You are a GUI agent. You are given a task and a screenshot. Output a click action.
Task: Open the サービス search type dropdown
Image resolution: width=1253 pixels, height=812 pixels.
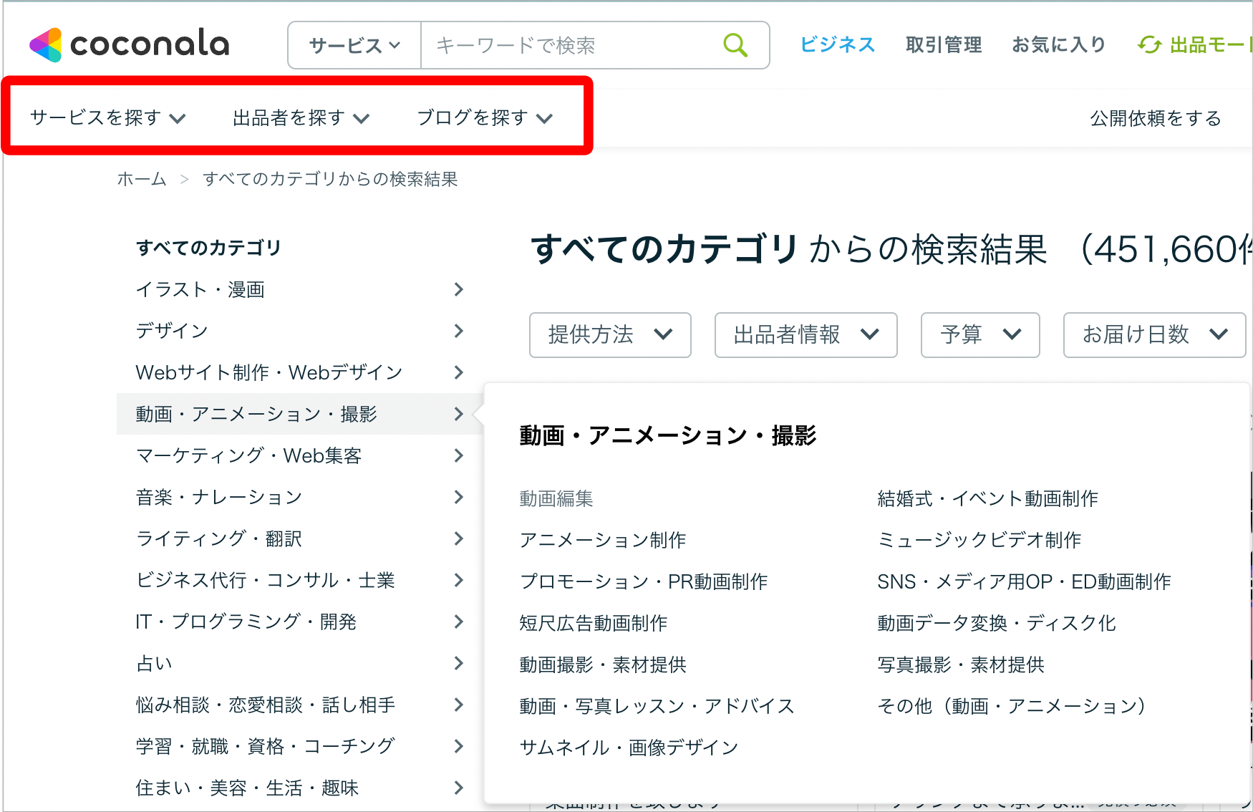coord(354,45)
